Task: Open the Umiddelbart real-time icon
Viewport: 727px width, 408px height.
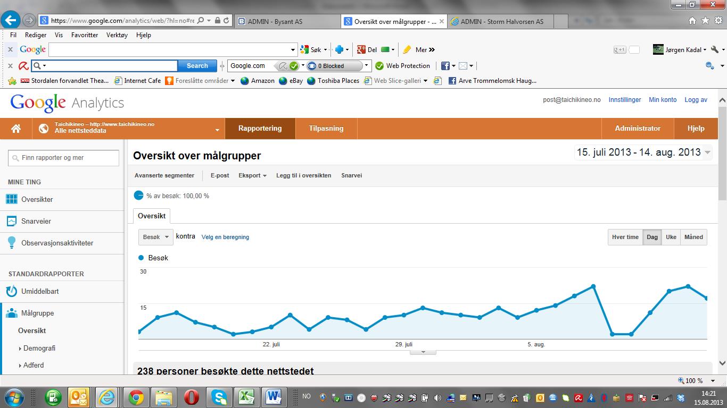Action: pos(12,291)
